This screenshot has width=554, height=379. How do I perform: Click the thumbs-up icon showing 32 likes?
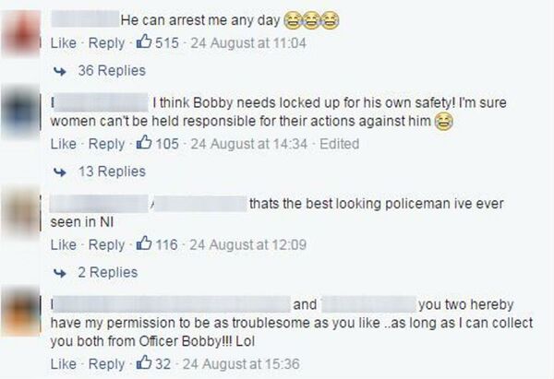144,364
